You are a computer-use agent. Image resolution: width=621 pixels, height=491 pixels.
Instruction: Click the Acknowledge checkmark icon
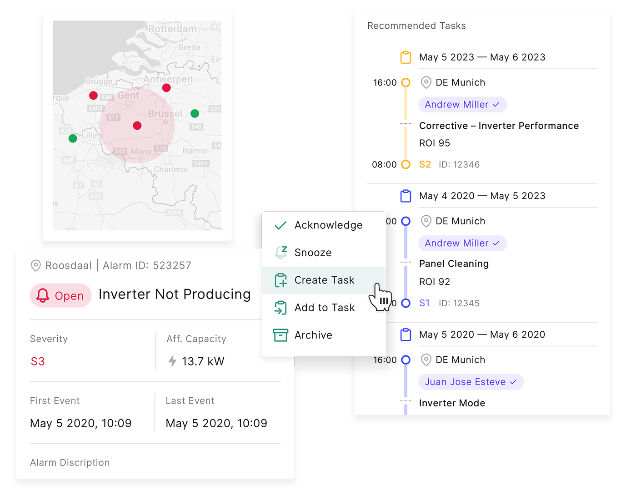click(x=280, y=225)
